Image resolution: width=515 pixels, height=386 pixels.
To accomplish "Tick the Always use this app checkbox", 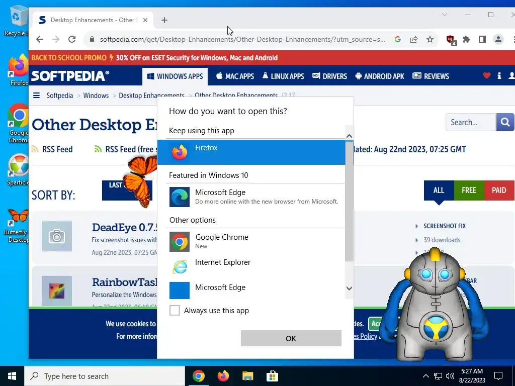I will [x=175, y=310].
